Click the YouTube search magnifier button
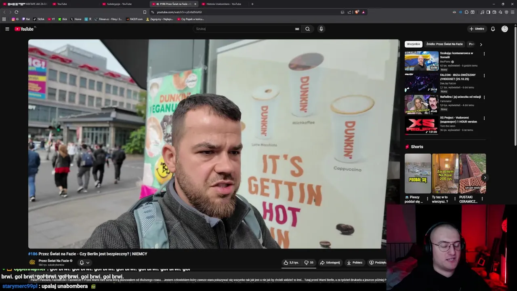The height and width of the screenshot is (291, 517). (307, 29)
